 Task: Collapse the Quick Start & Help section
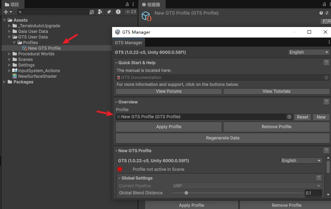(116, 63)
